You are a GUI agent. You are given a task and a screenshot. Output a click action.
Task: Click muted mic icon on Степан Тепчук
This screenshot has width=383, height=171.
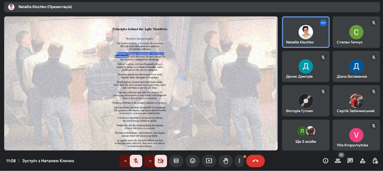click(373, 23)
